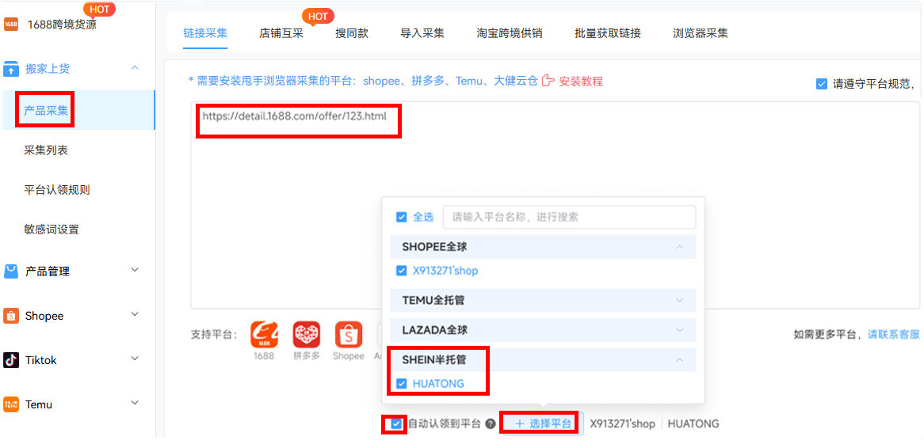Image resolution: width=924 pixels, height=440 pixels.
Task: Click the 请联系客服 link
Action: 893,335
